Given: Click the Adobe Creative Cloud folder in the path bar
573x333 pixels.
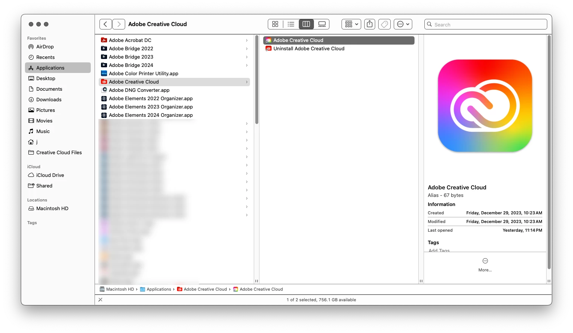Looking at the screenshot, I should coord(202,289).
